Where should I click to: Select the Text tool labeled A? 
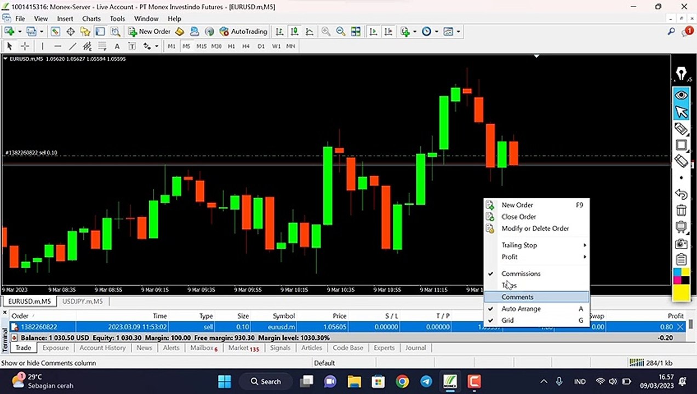117,47
